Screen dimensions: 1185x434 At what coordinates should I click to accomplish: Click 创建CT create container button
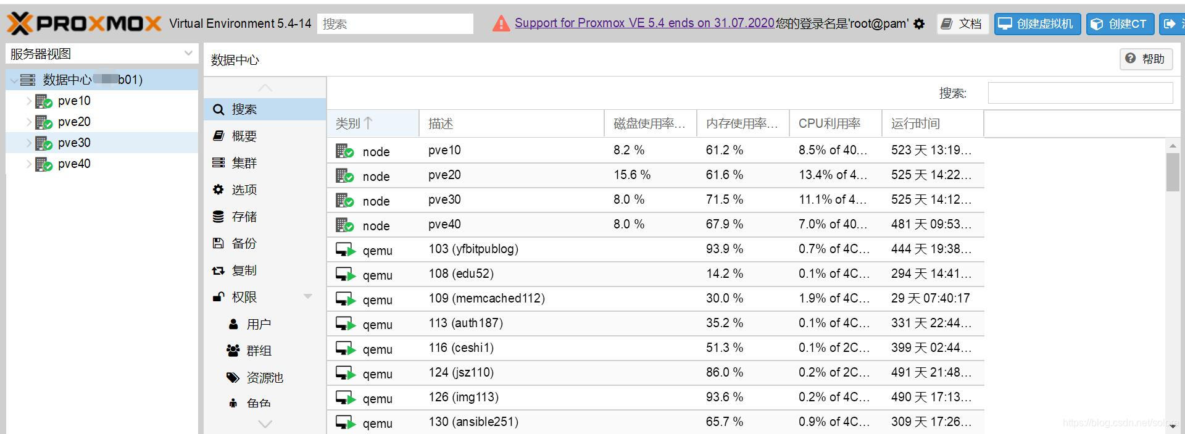click(x=1120, y=24)
